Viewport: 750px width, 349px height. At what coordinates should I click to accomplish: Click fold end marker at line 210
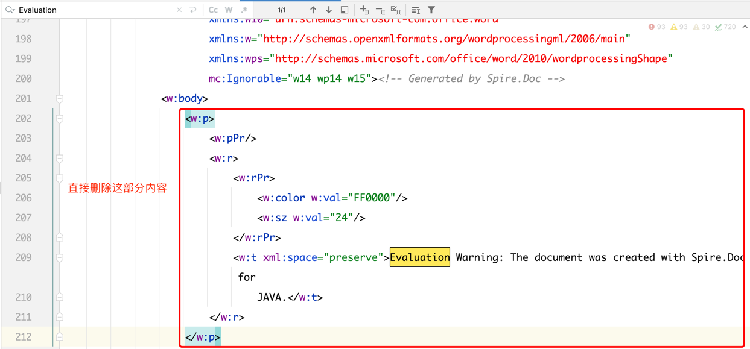click(60, 297)
